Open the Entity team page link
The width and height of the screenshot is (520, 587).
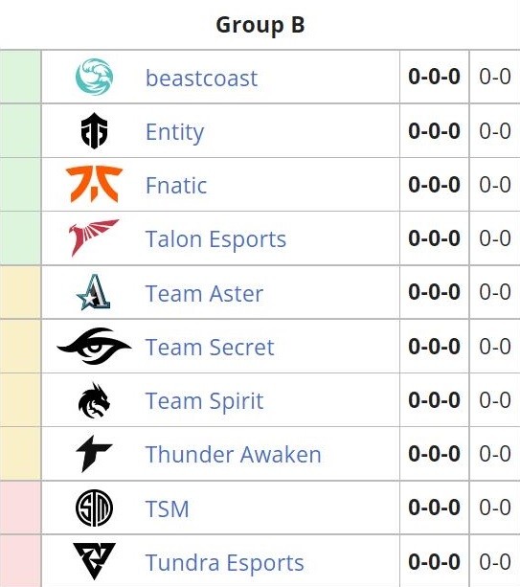coord(175,132)
